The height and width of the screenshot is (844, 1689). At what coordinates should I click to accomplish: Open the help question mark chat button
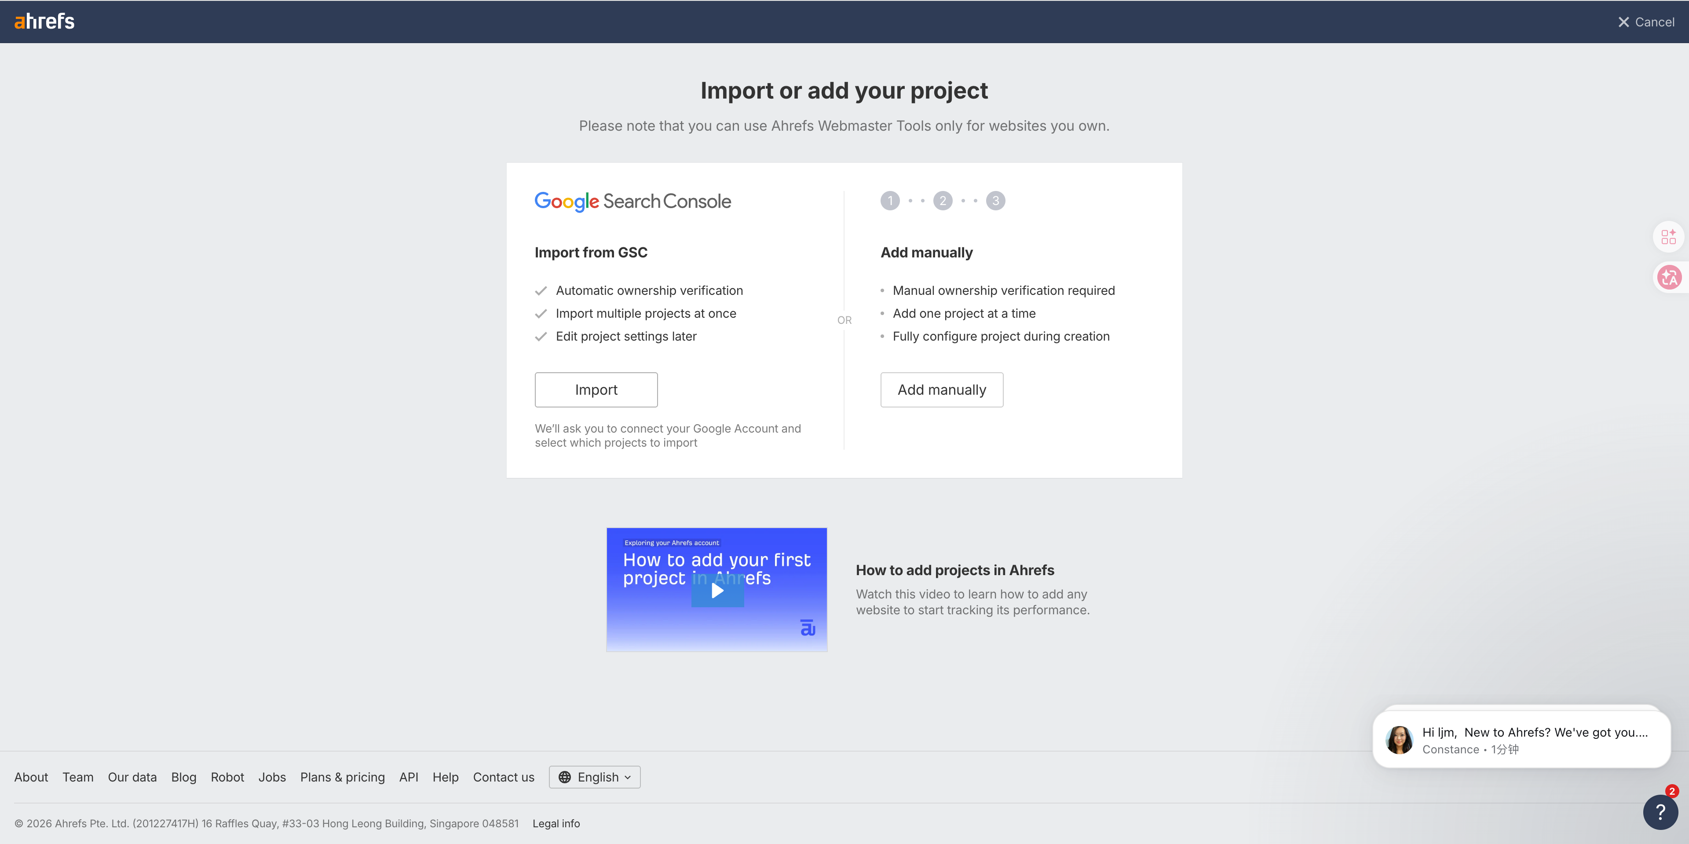1660,812
